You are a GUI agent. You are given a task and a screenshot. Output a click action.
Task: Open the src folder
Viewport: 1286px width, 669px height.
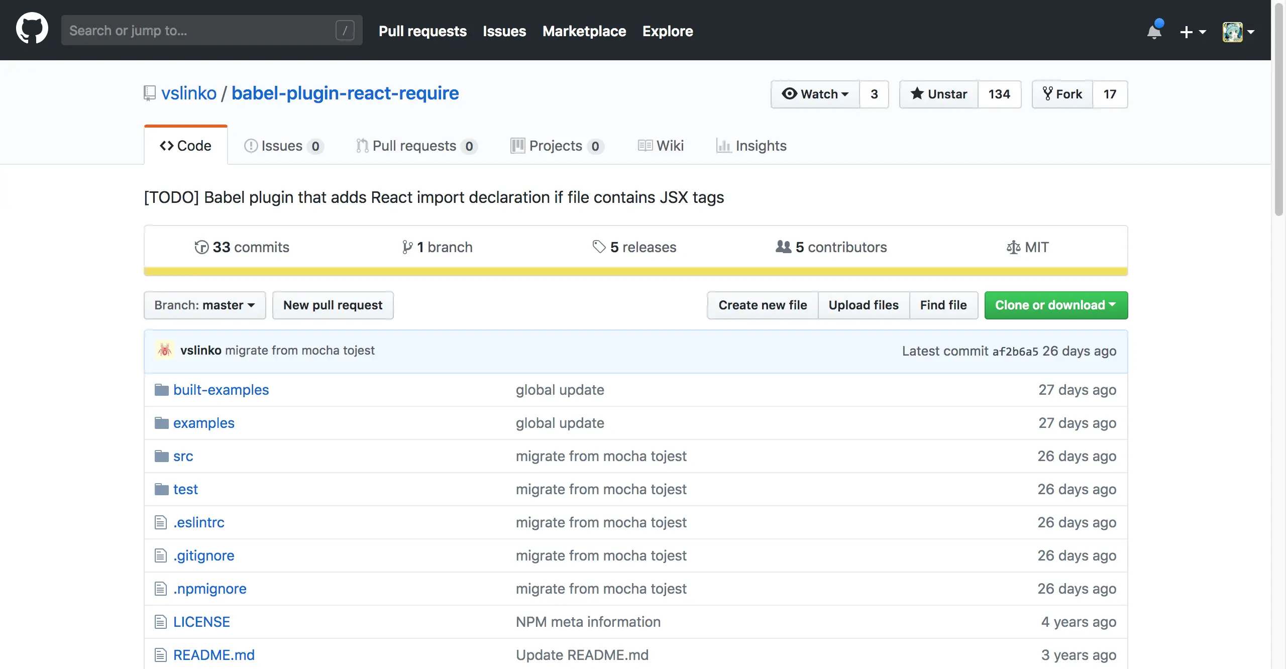[x=183, y=456]
